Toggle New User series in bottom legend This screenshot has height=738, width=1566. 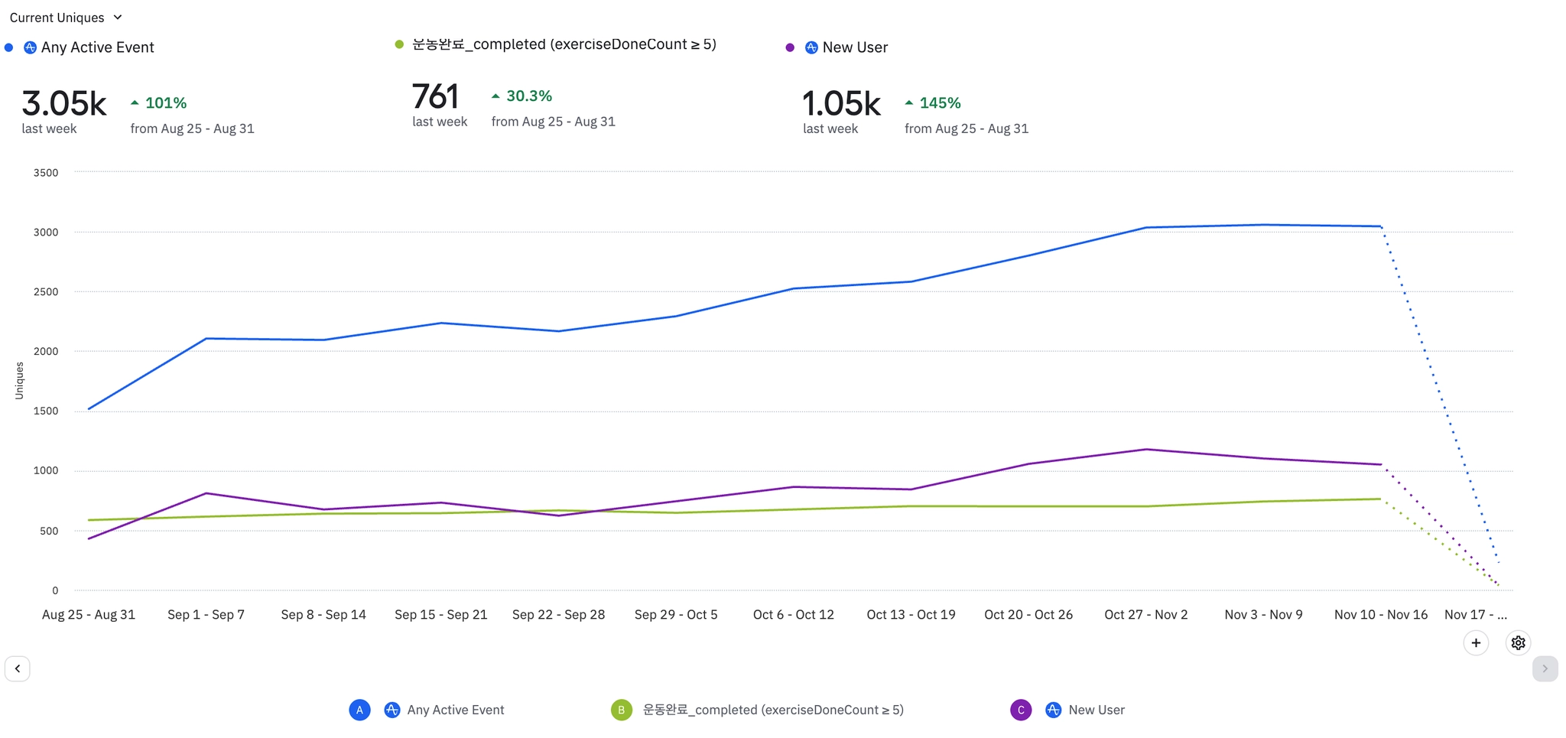point(1096,710)
